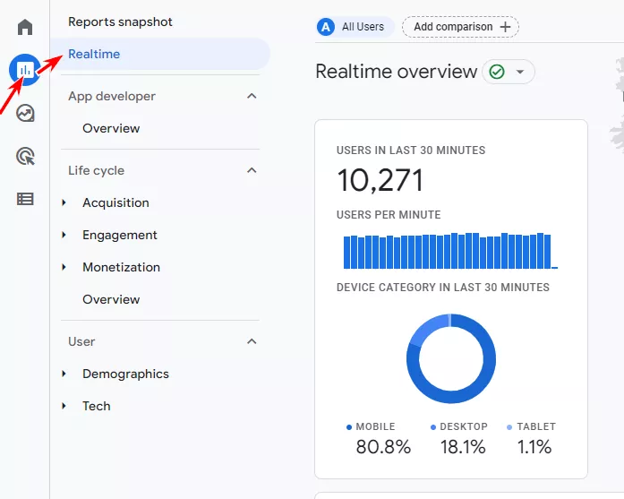624x499 pixels.
Task: Collapse the User section chevron
Action: click(252, 341)
